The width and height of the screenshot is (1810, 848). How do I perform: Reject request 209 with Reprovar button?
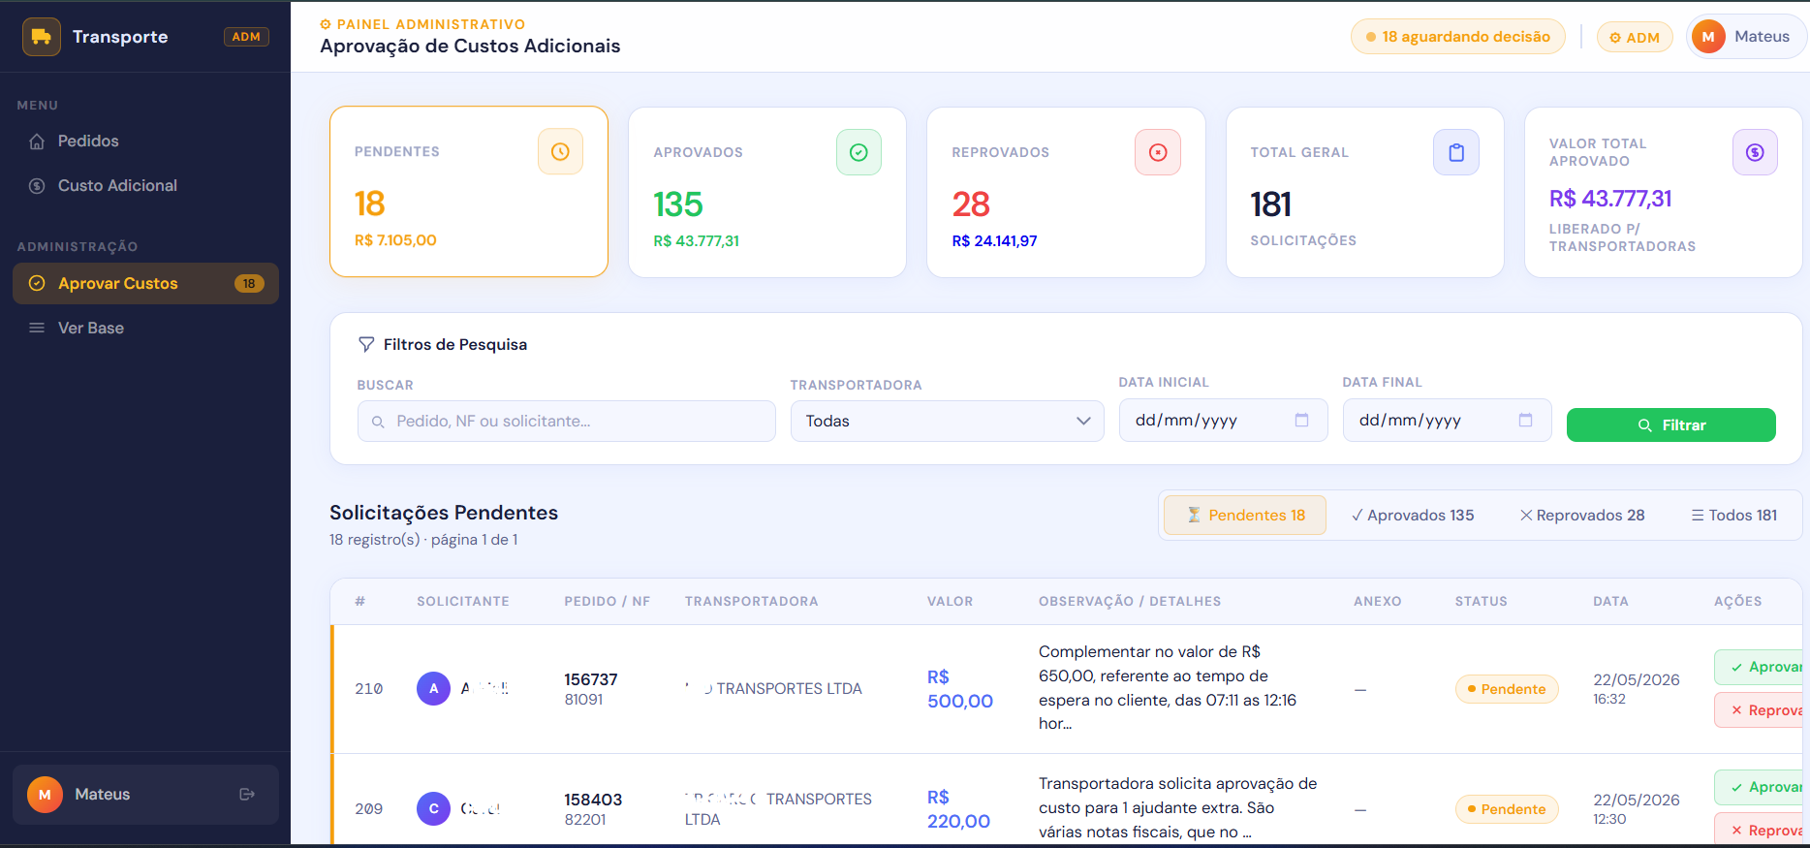point(1761,831)
